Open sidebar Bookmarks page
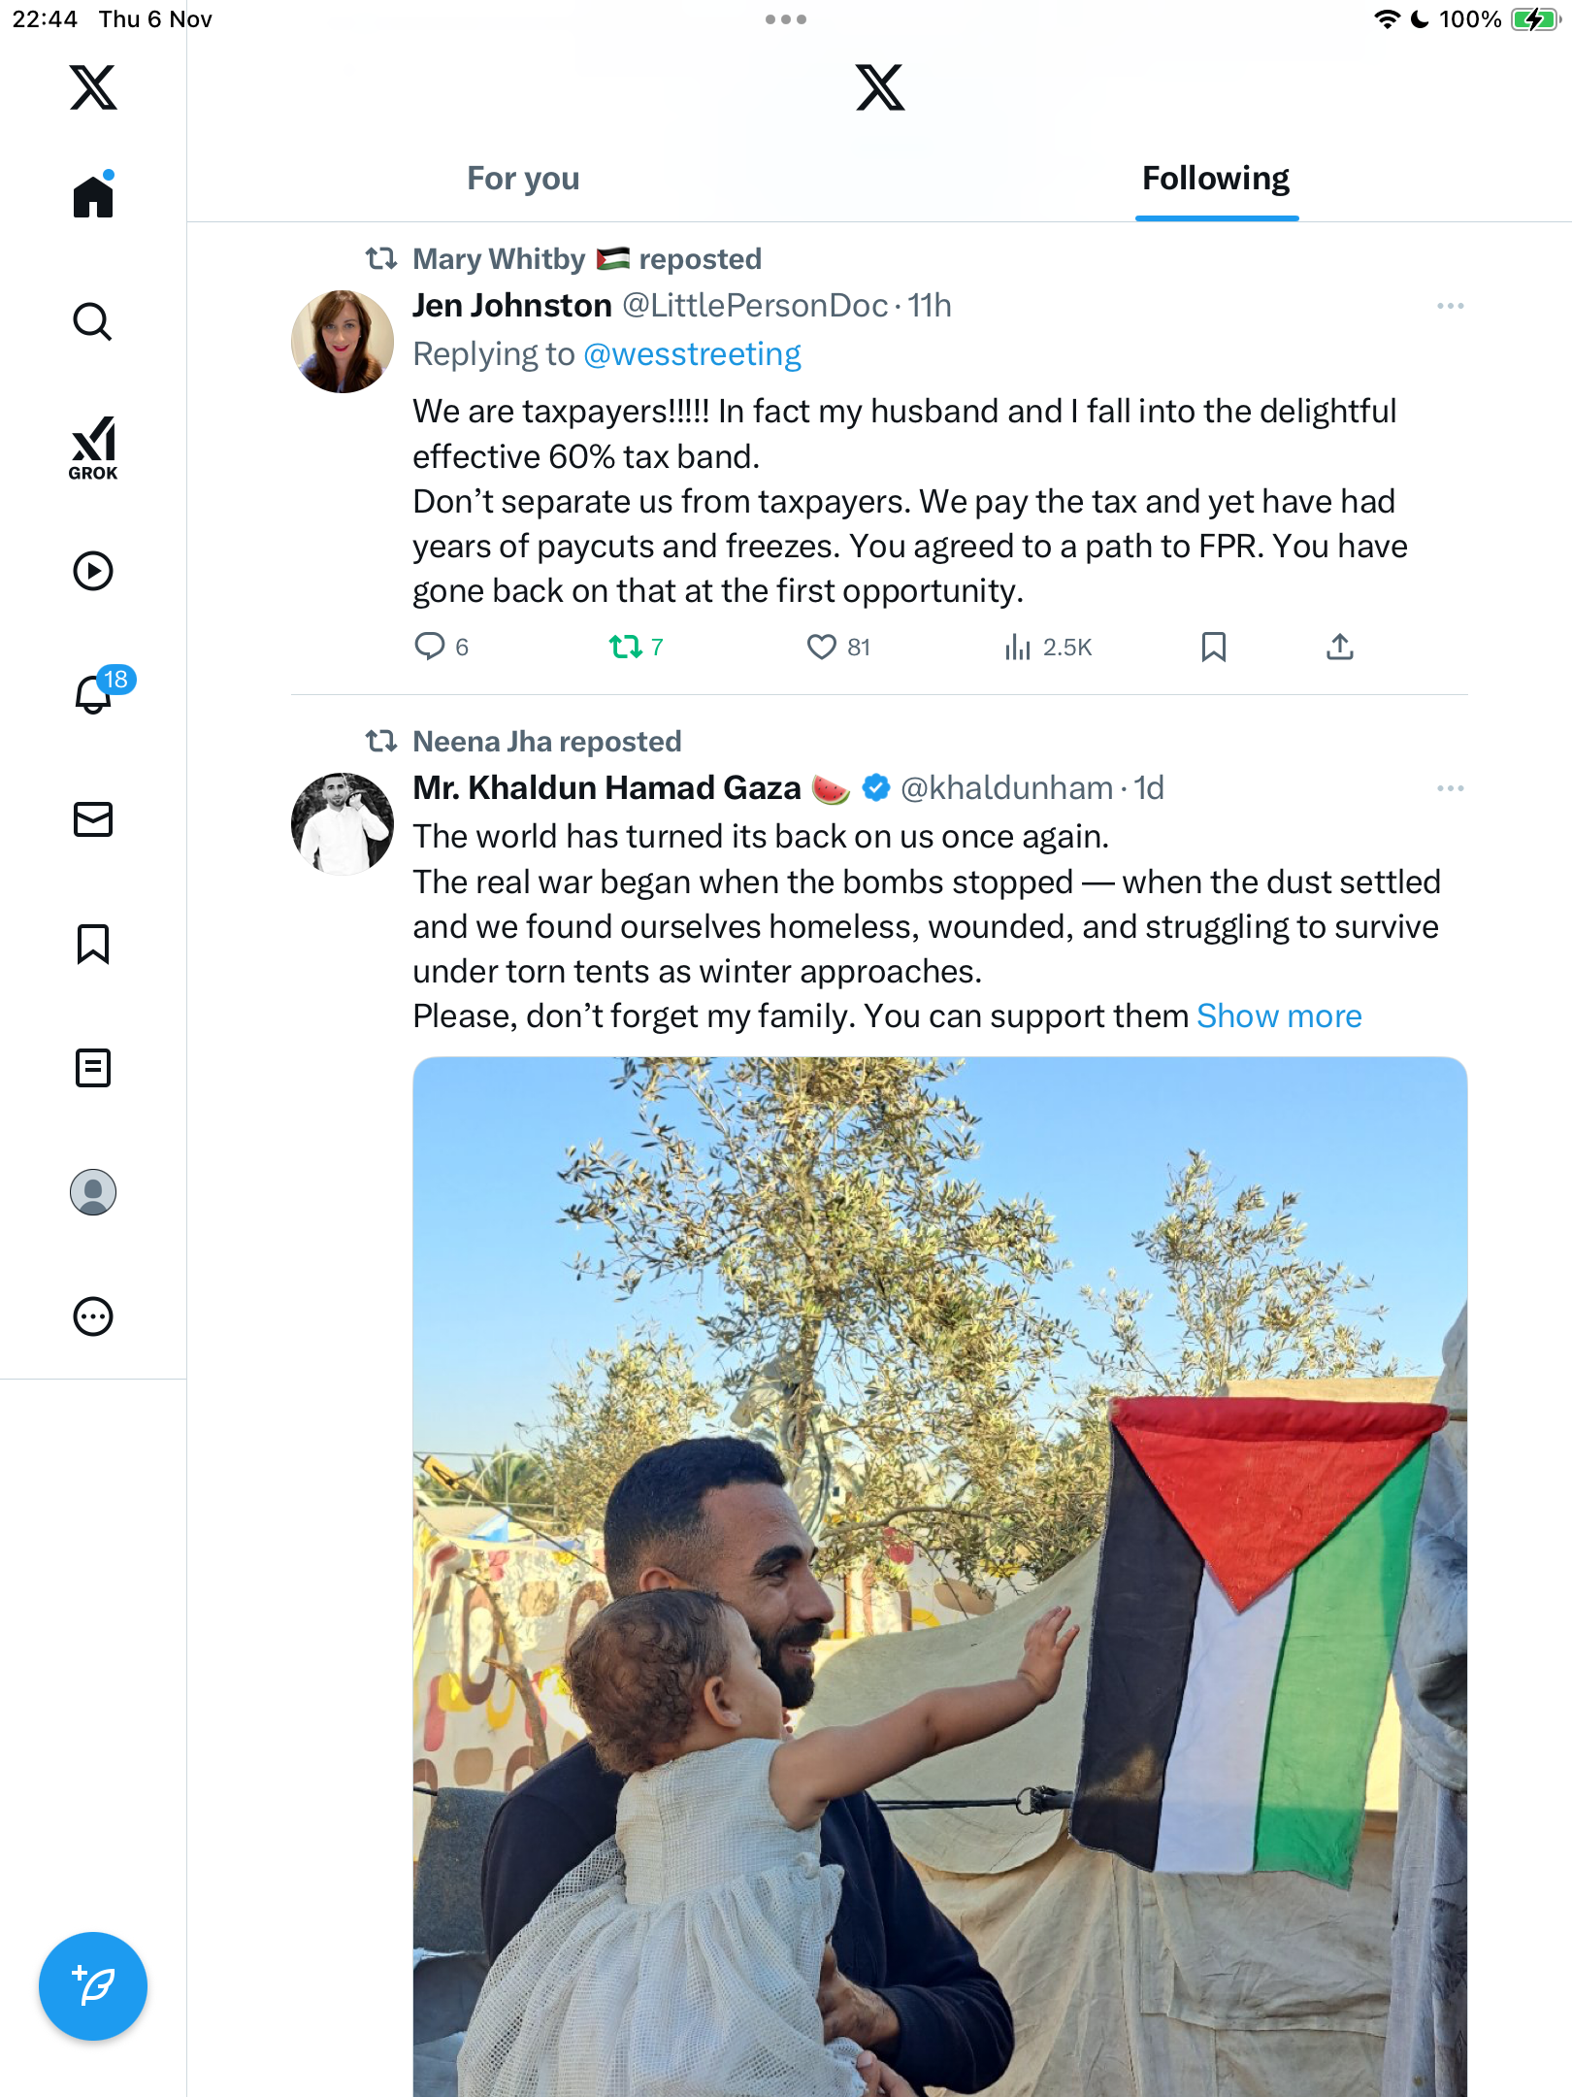The image size is (1572, 2097). (x=93, y=944)
